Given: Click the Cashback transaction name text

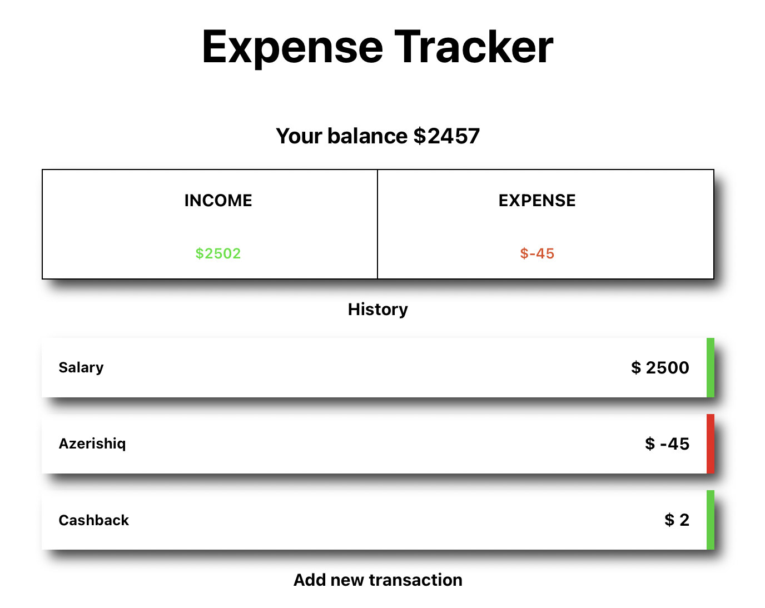Looking at the screenshot, I should 93,520.
